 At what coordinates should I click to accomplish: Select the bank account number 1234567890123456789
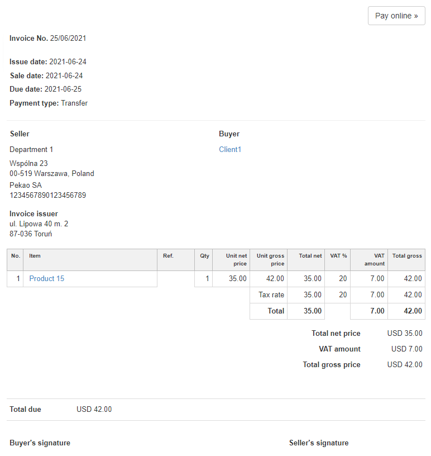pyautogui.click(x=47, y=196)
